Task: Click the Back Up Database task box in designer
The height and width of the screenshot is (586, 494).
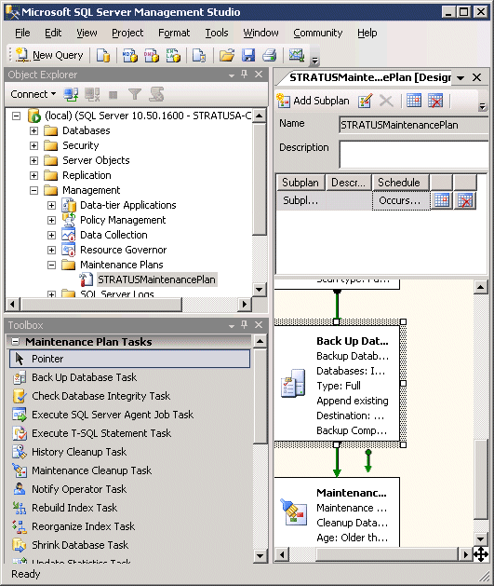Action: point(337,384)
